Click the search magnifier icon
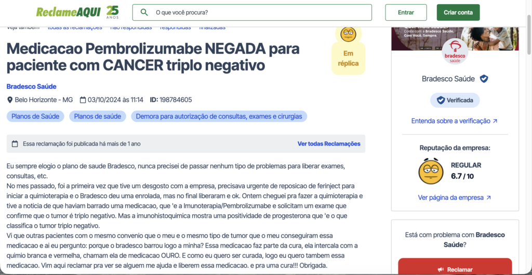Viewport: 532px width, 275px height. (145, 12)
